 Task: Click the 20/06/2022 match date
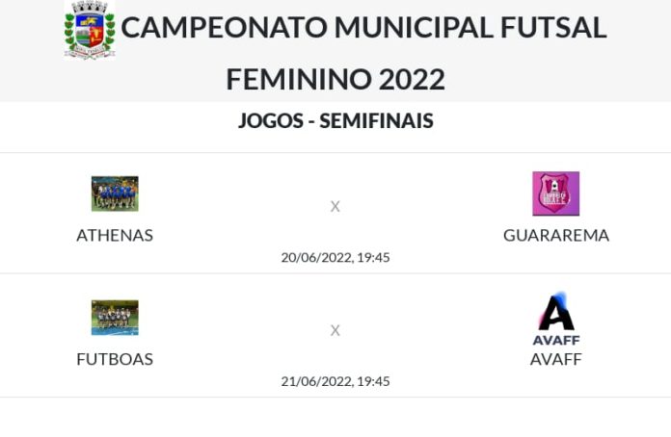coord(335,258)
